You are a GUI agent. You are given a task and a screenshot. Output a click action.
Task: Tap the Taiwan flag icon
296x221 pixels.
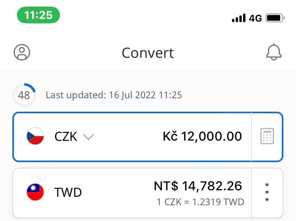(35, 192)
